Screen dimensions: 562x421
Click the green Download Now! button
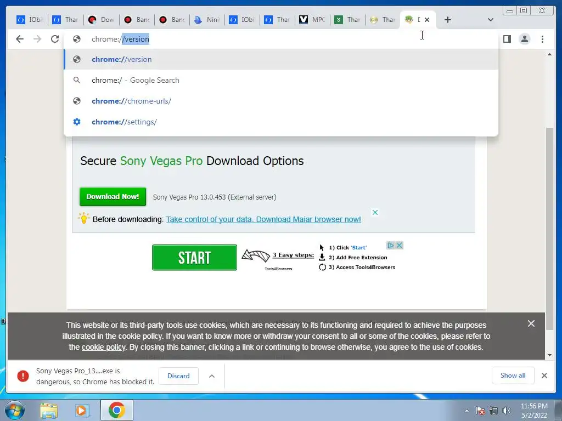tap(113, 197)
